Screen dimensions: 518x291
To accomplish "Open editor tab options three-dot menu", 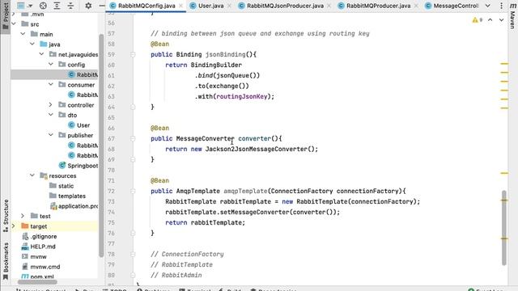I will pyautogui.click(x=501, y=6).
